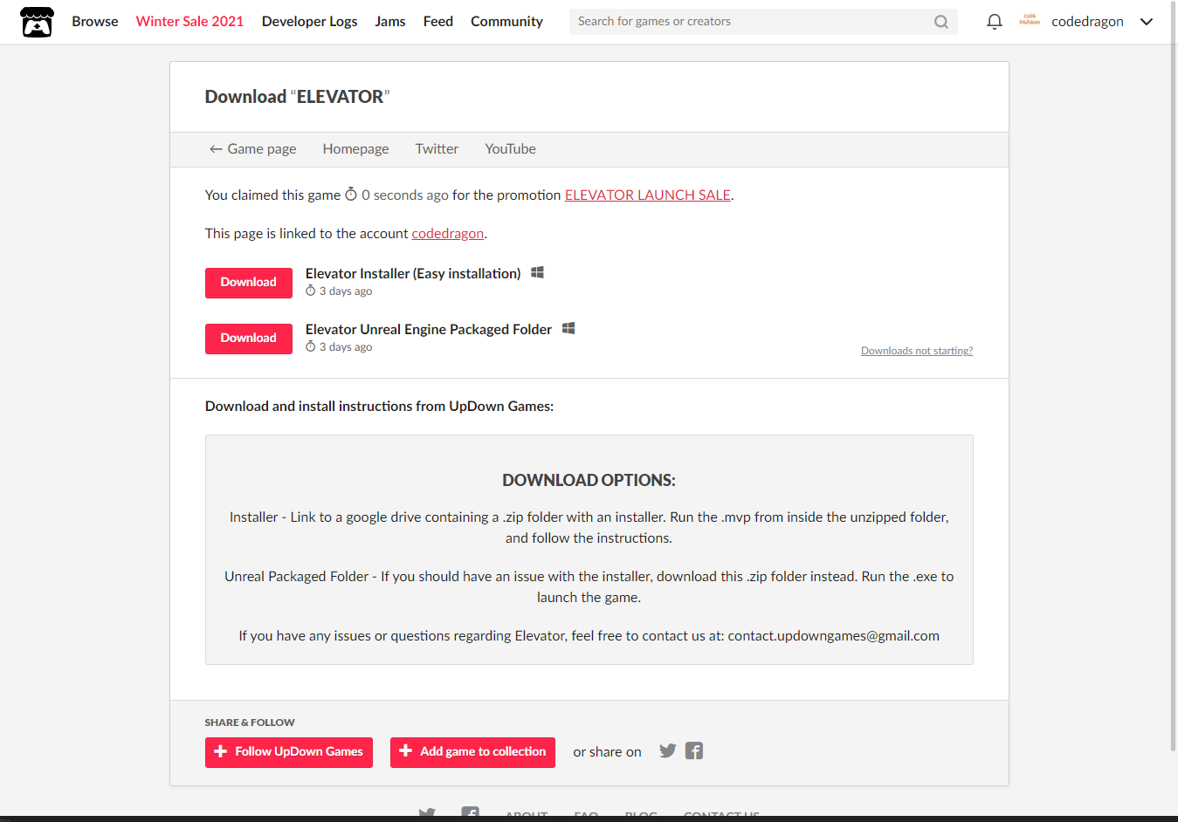Follow UpDown Games
1178x822 pixels.
(289, 752)
